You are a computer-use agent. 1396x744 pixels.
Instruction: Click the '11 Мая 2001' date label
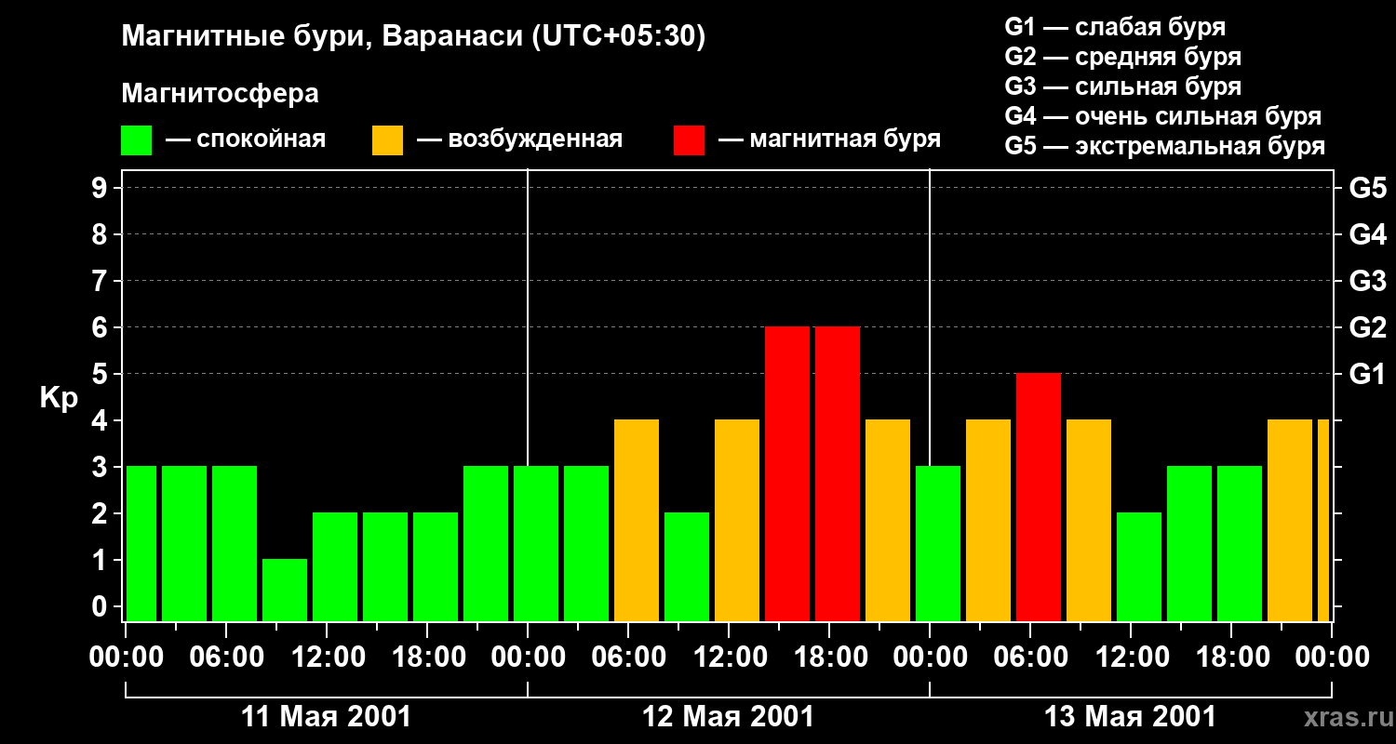326,717
